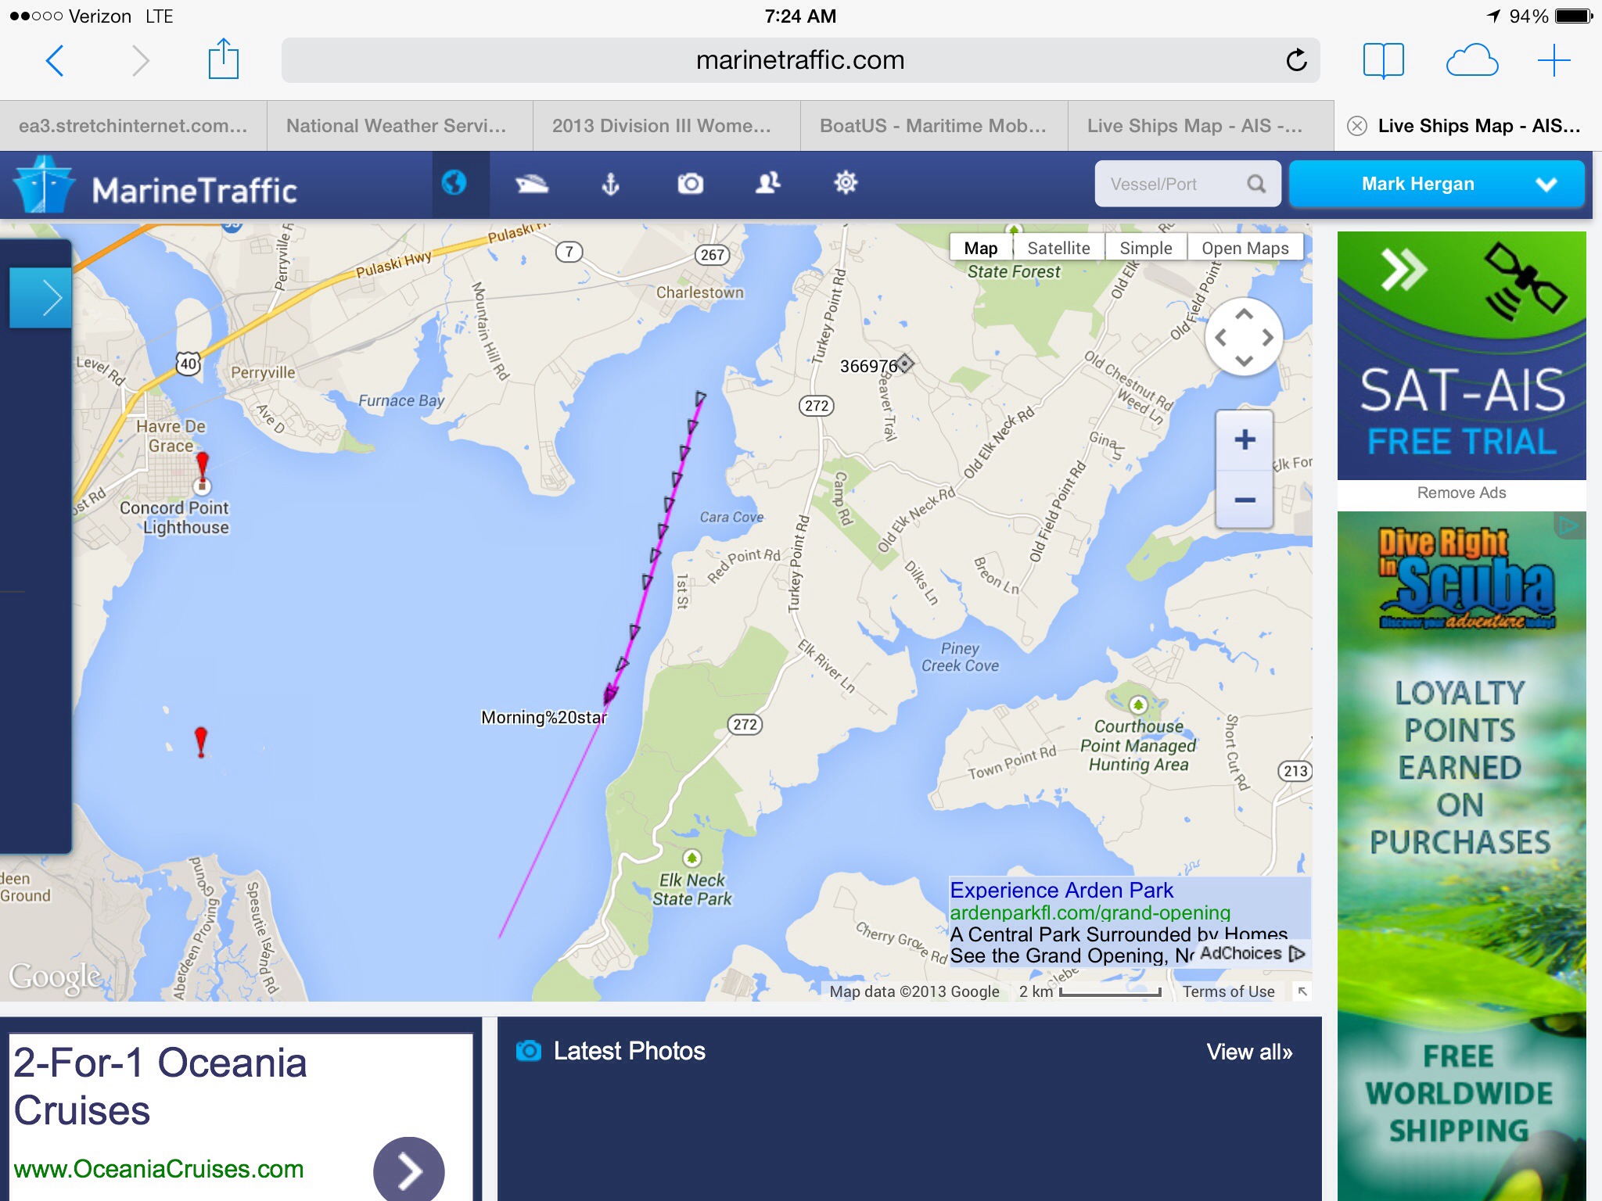Open the ports anchor icon
Screen dimensions: 1602x1201
(x=611, y=184)
